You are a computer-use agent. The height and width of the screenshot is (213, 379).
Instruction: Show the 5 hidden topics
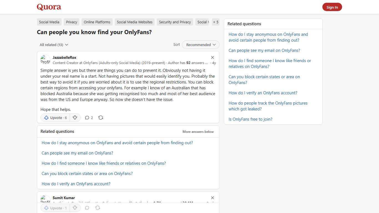pos(216,22)
